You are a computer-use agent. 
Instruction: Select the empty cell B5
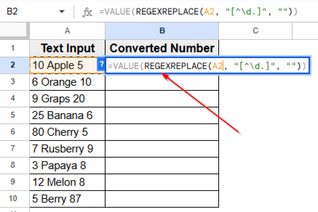point(162,115)
